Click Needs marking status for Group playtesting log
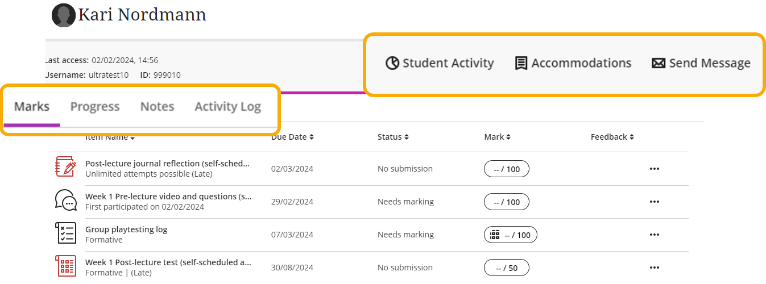The width and height of the screenshot is (766, 284). coord(405,235)
